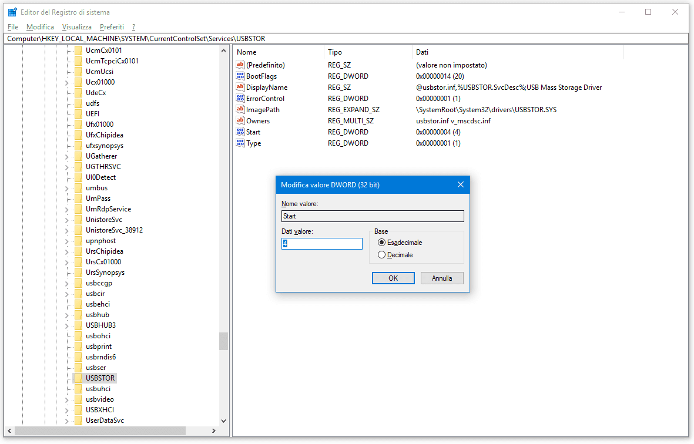The width and height of the screenshot is (694, 444).
Task: Click the tree pane vertical scrollbar thumb
Action: click(x=223, y=341)
